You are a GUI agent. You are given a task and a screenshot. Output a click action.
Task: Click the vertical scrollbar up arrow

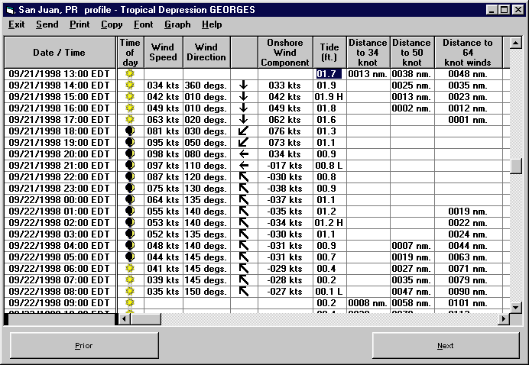(516, 43)
